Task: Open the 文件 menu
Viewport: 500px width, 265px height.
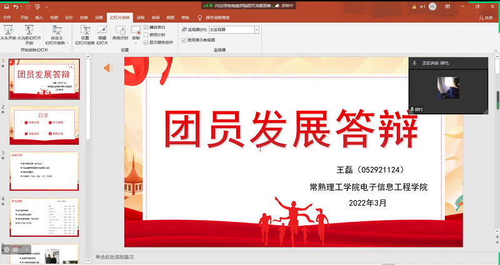Action: click(7, 17)
